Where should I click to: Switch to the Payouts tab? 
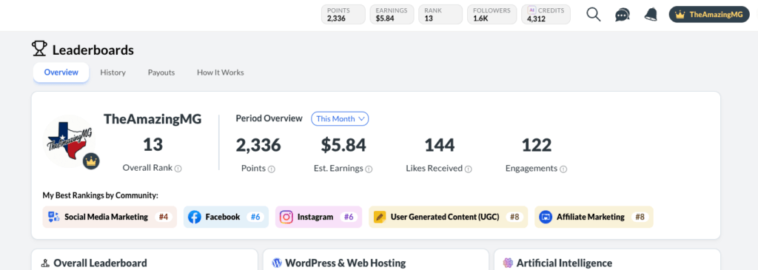click(161, 72)
